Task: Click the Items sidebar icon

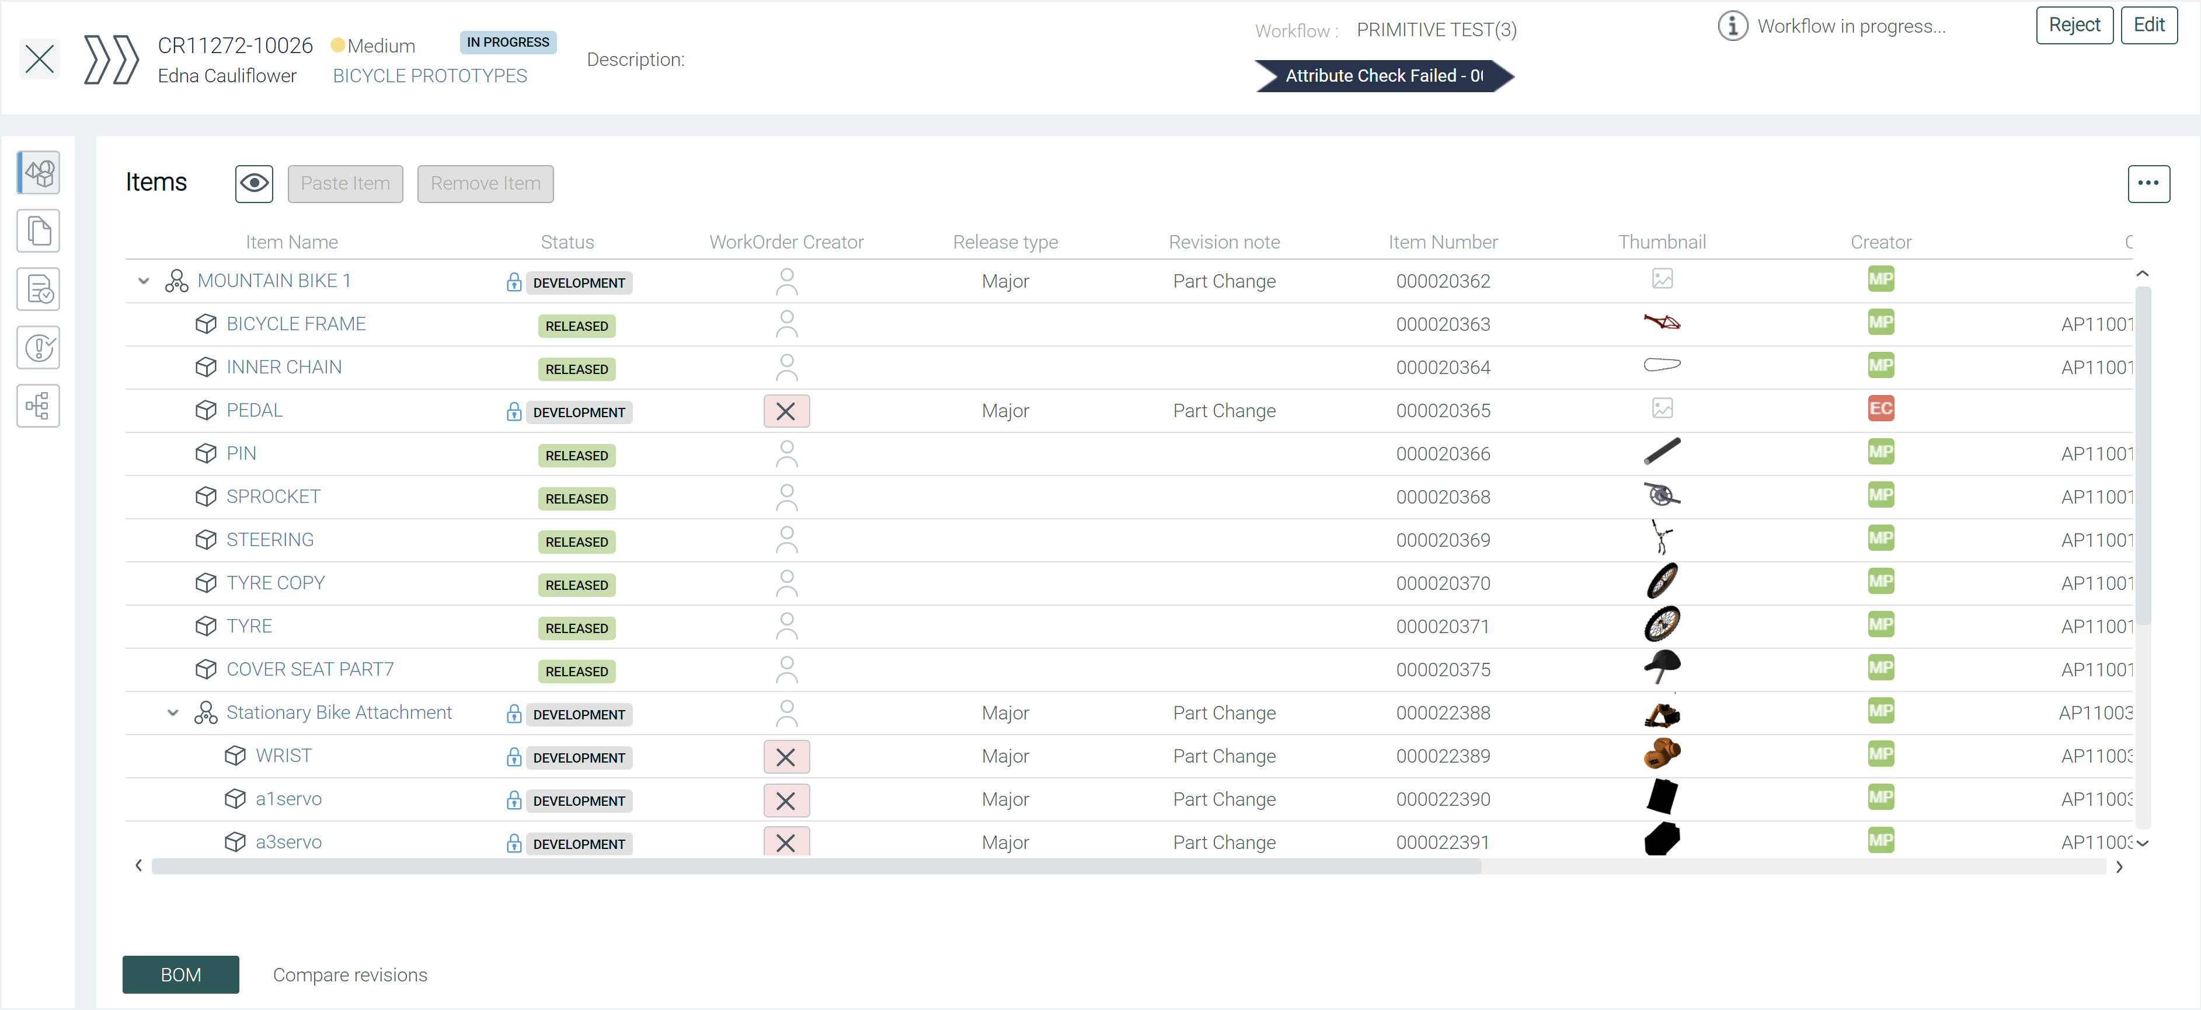Action: coord(39,173)
